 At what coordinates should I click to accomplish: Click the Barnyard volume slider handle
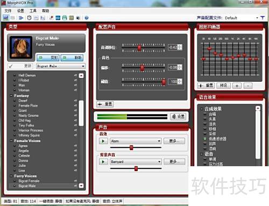[x=136, y=168]
